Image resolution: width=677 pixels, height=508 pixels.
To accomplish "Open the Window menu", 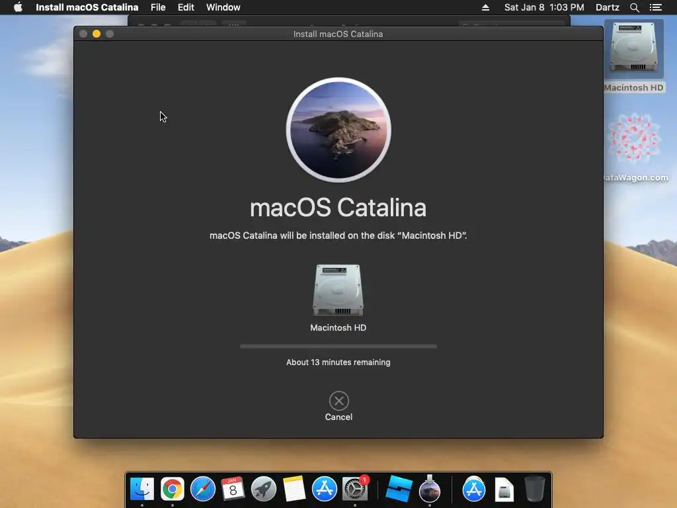I will pos(223,7).
